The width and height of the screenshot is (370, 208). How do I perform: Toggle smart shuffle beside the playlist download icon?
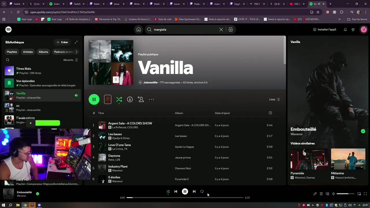point(119,99)
